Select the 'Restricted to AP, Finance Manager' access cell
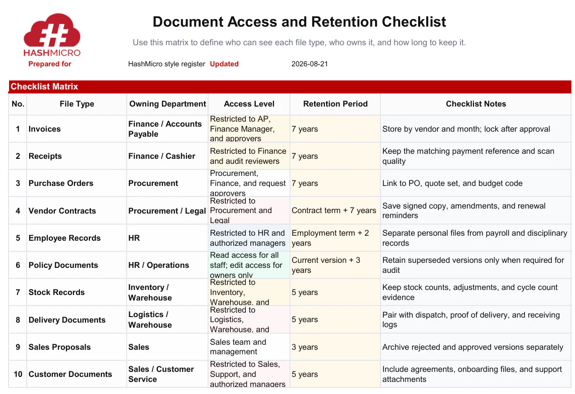Screen dimensions: 575x394 tap(249, 129)
